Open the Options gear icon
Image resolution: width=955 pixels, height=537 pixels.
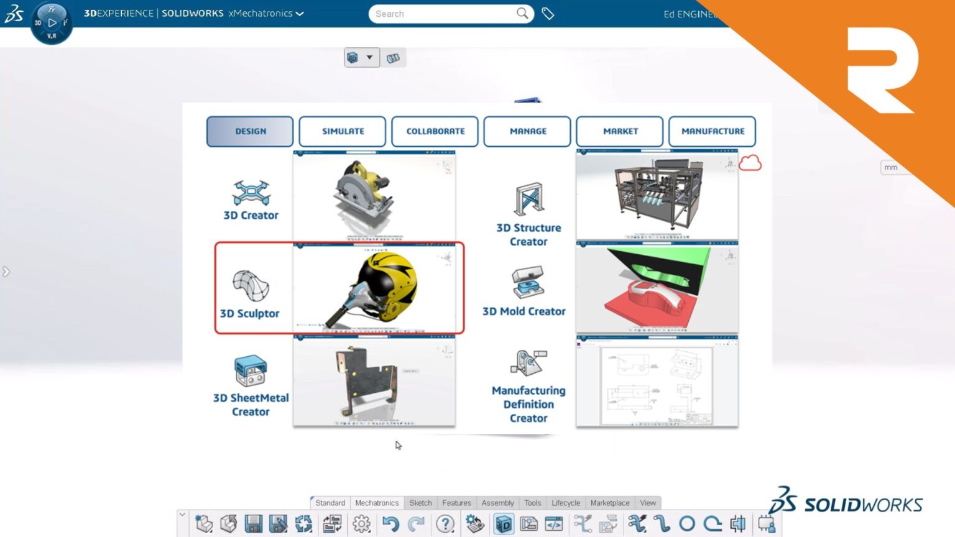pyautogui.click(x=361, y=524)
